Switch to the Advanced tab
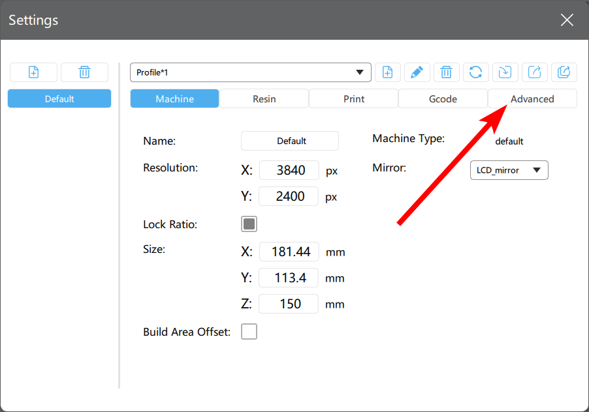Viewport: 589px width, 412px height. (x=533, y=98)
